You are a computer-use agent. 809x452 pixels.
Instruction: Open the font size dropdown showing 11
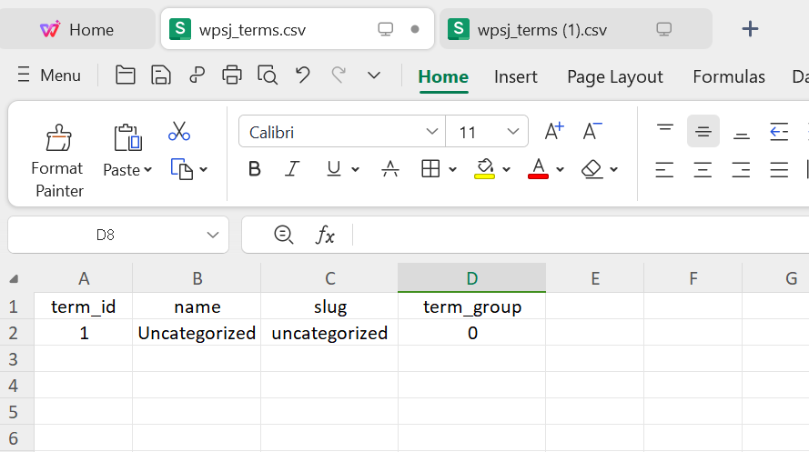[513, 133]
